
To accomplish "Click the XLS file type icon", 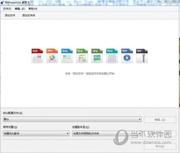I will coord(82,56).
